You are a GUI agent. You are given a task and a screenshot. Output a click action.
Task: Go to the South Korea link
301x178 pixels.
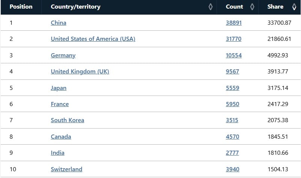(x=68, y=120)
